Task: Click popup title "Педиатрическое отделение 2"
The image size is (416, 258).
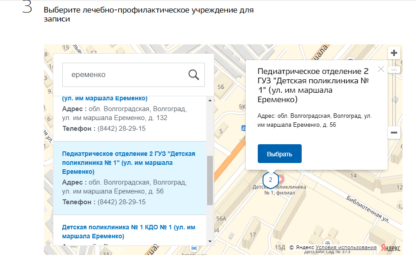Action: click(x=313, y=71)
